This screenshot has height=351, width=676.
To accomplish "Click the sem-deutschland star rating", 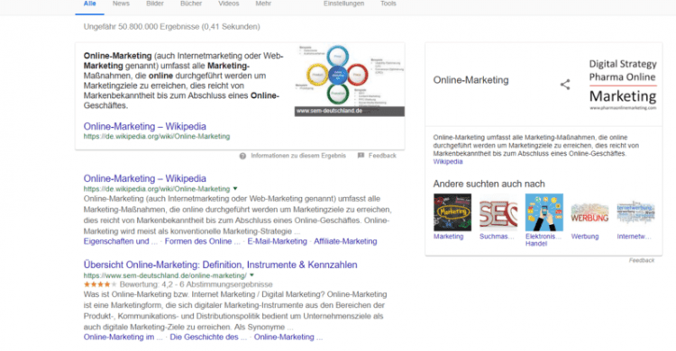I will (100, 284).
